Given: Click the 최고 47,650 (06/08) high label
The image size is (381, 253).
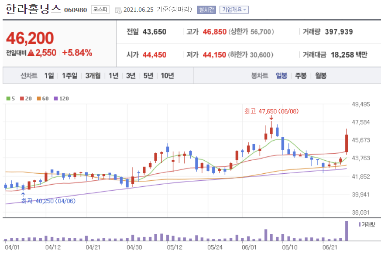Looking at the screenshot, I should (x=271, y=111).
